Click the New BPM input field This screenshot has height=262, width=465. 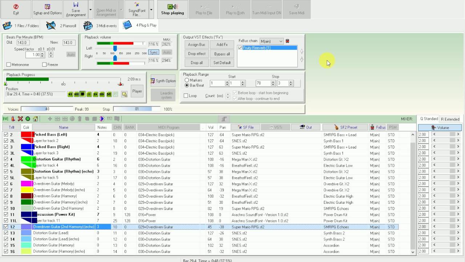point(69,43)
